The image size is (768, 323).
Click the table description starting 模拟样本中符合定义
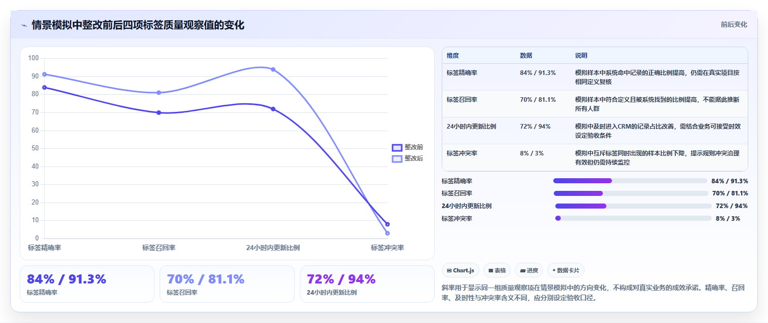[x=658, y=104]
